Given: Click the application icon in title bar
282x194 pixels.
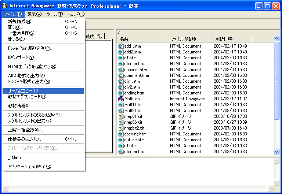Looking at the screenshot, I should coord(5,6).
